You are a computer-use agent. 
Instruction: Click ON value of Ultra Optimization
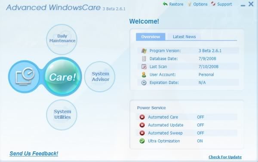point(200,141)
